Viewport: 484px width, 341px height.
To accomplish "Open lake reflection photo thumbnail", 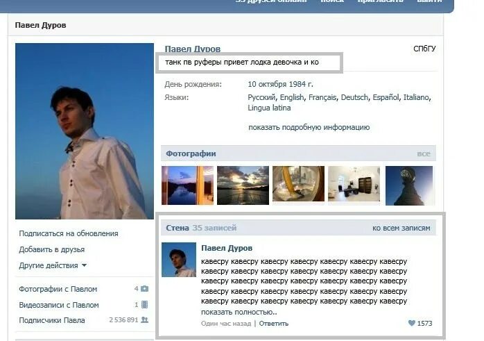I will point(187,185).
